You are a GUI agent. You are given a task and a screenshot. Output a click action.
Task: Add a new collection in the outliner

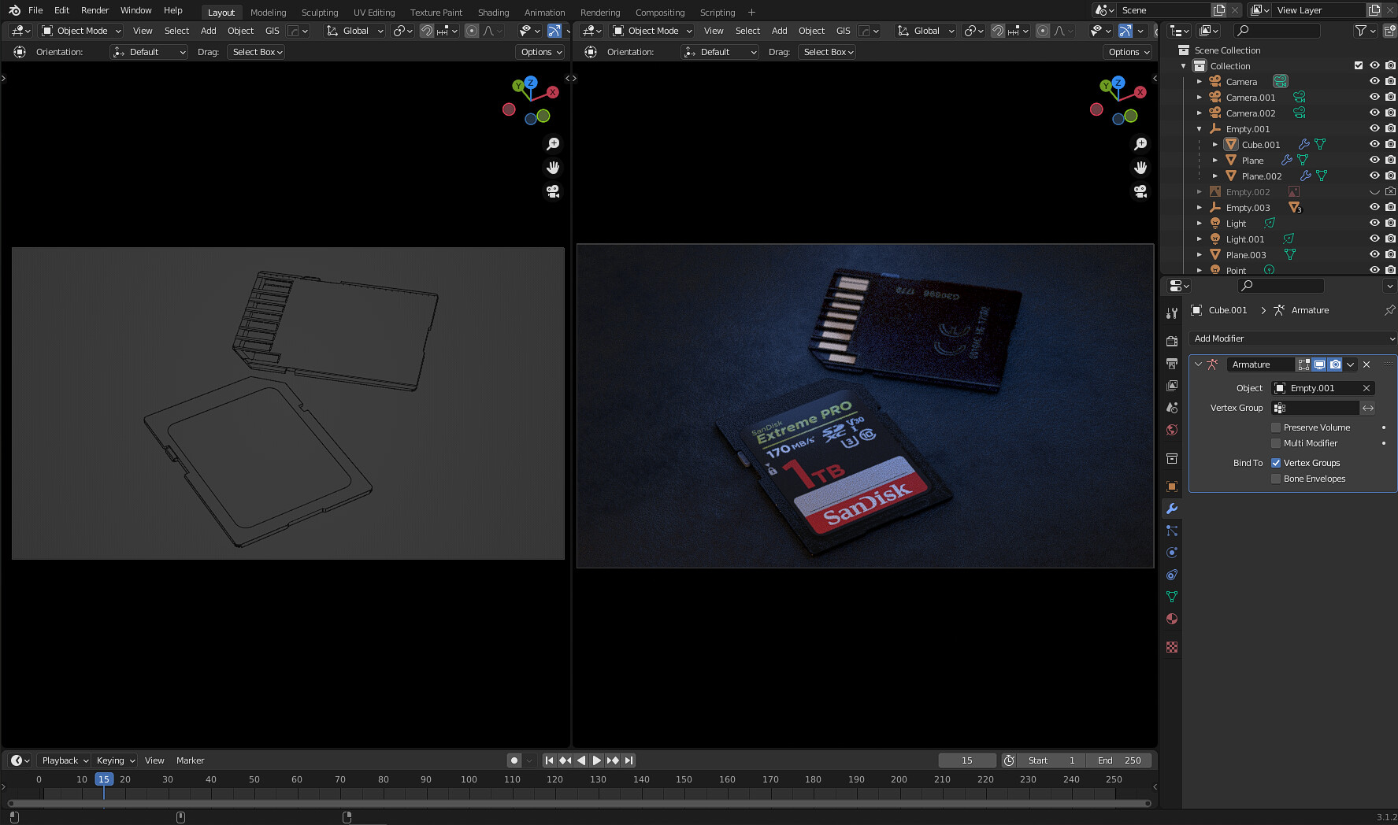(1389, 31)
